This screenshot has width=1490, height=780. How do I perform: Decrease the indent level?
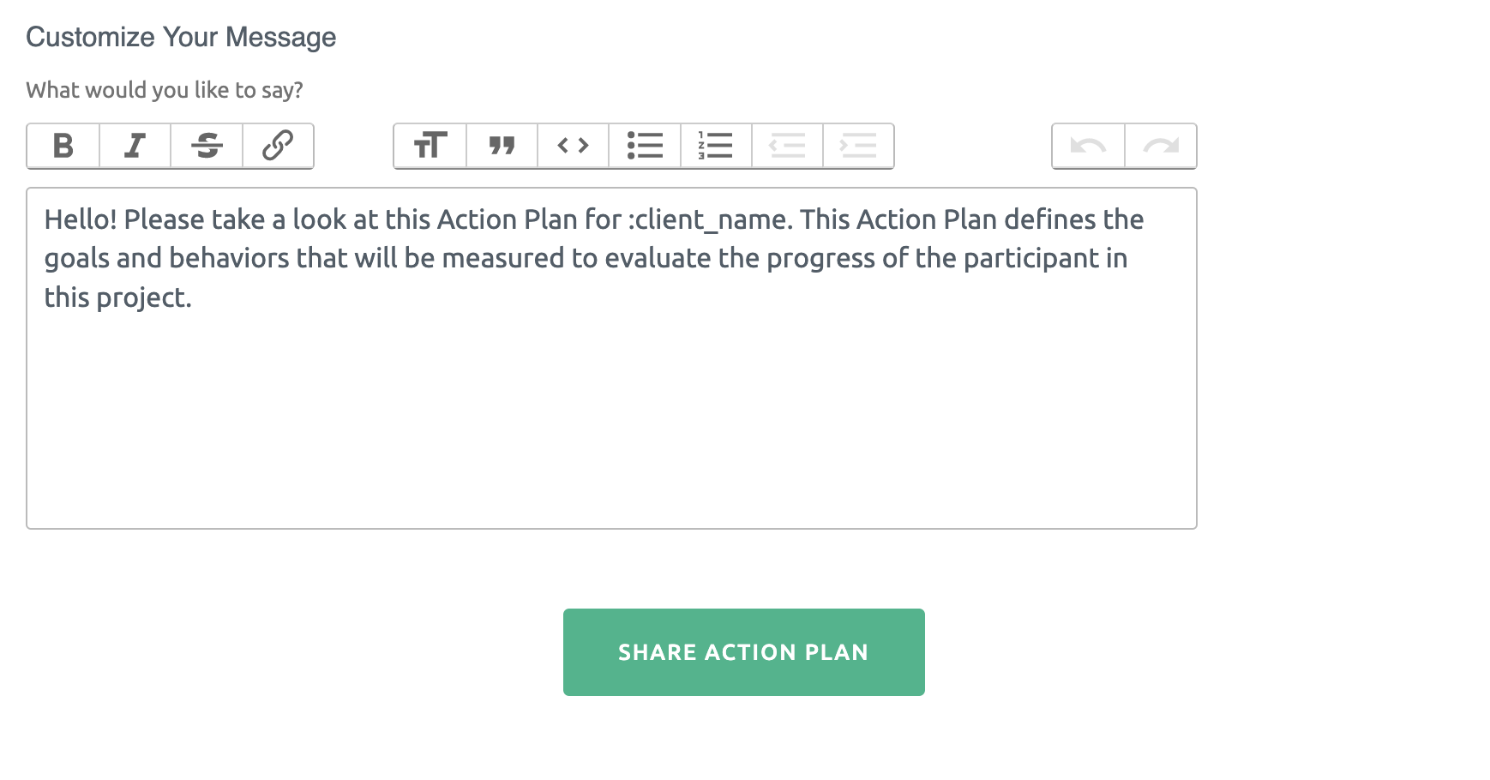(787, 146)
